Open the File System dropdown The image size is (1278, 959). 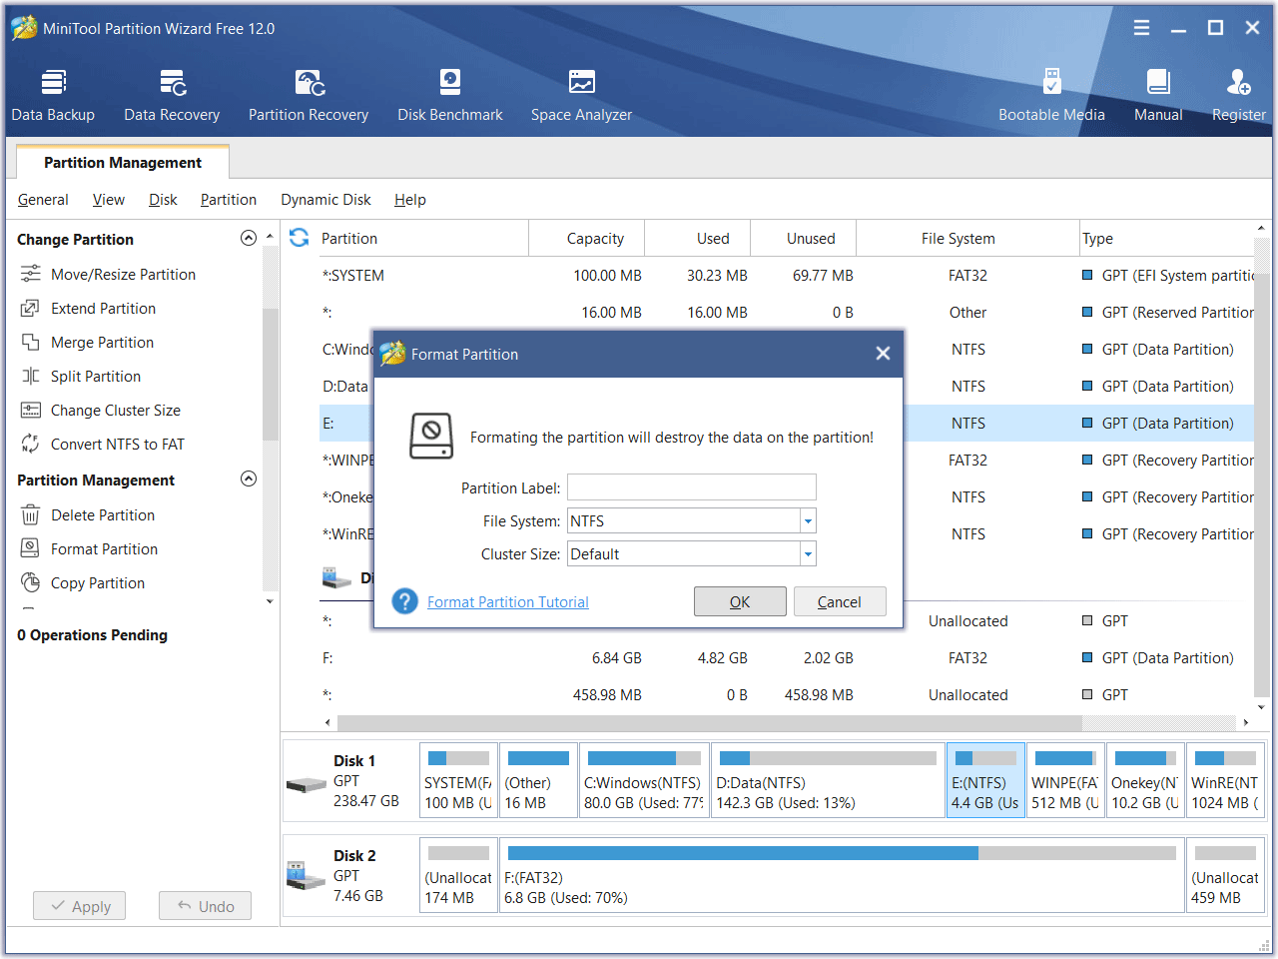[x=808, y=520]
